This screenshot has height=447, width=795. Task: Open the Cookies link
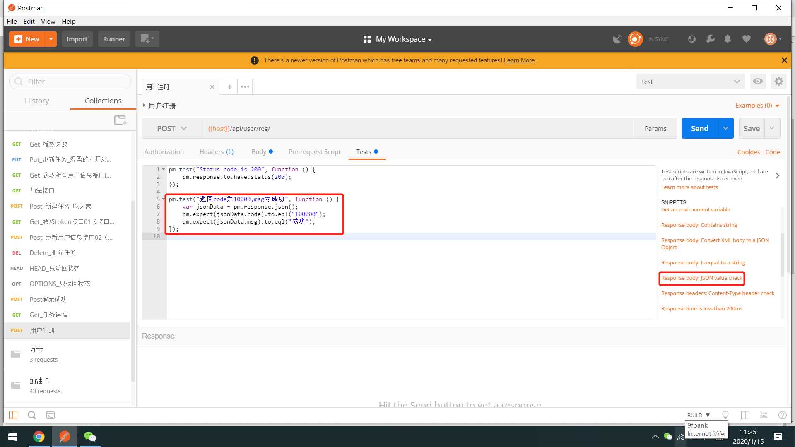pyautogui.click(x=749, y=152)
